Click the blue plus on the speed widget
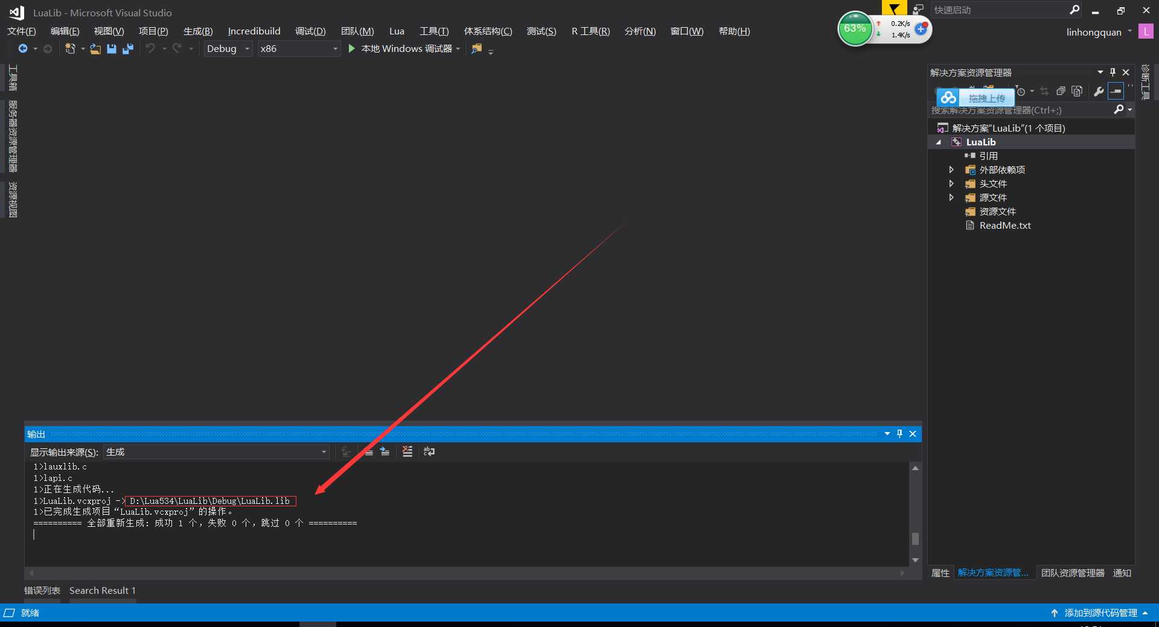The height and width of the screenshot is (627, 1159). coord(921,29)
